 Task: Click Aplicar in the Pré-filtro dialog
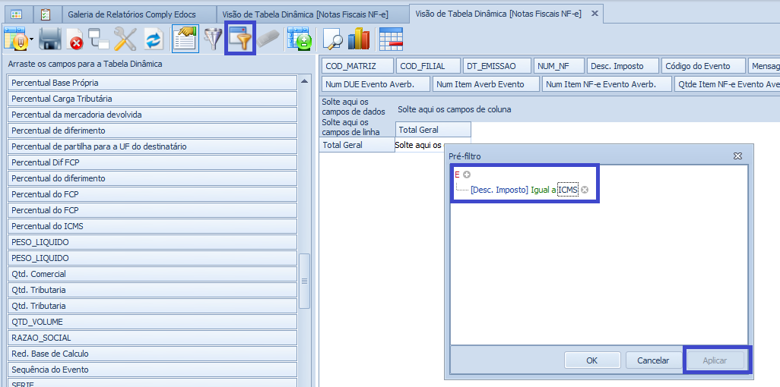click(715, 360)
